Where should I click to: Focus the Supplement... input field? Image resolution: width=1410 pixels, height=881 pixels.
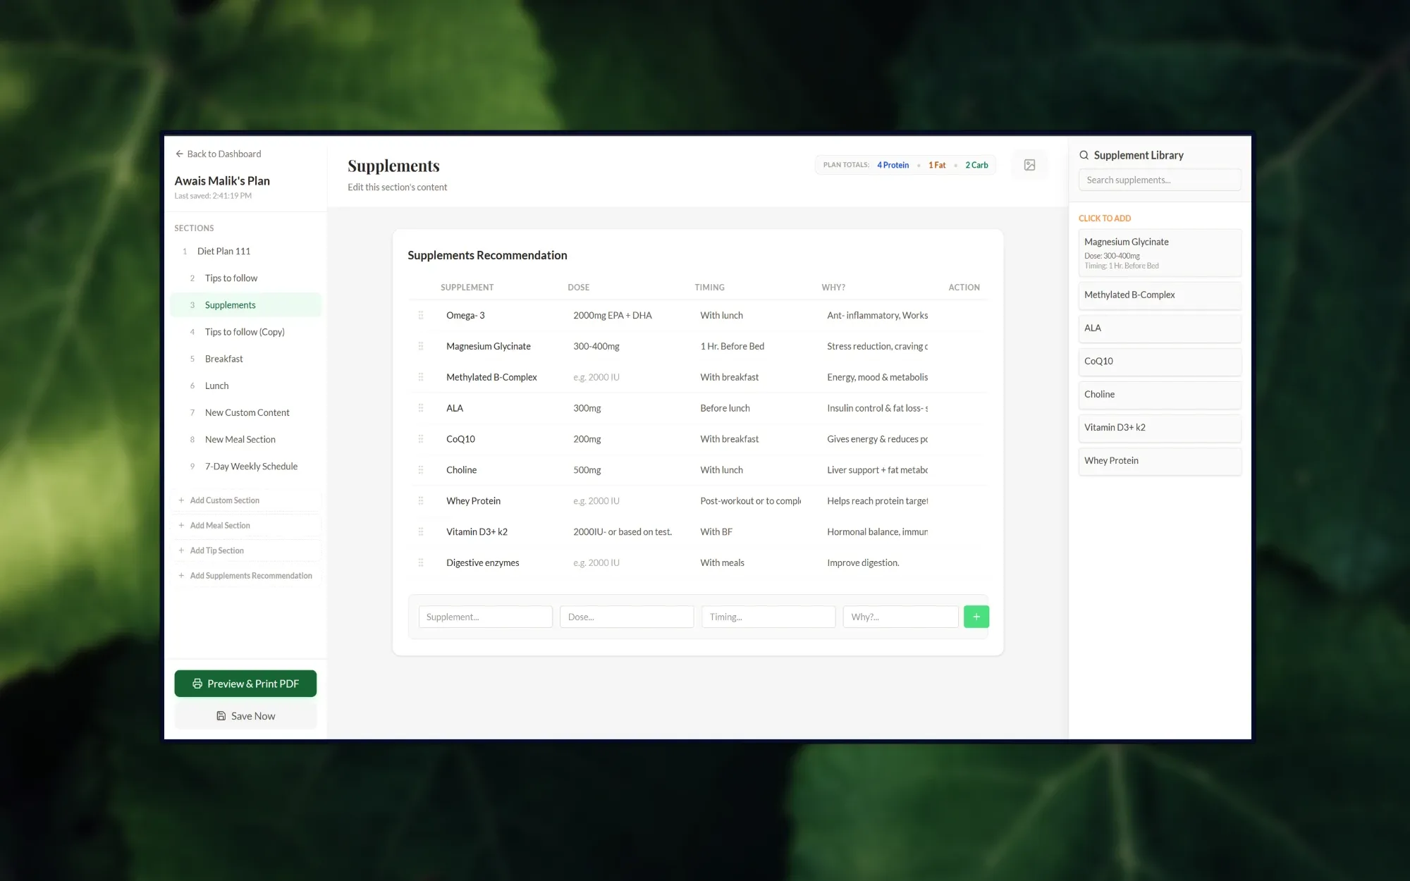[x=485, y=617]
